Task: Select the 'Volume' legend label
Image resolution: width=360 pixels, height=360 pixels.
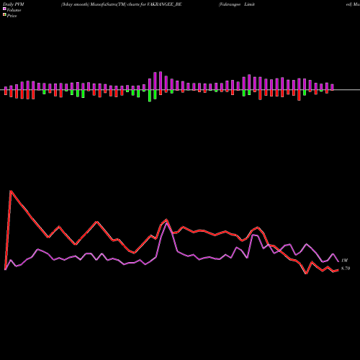Action: pos(14,10)
